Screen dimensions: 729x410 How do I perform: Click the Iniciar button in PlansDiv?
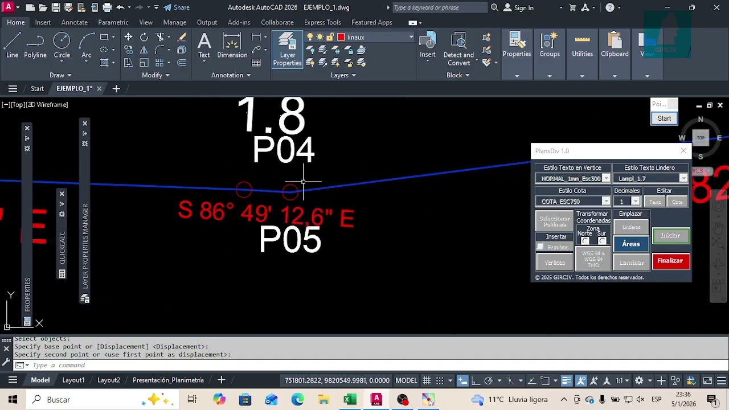[670, 235]
